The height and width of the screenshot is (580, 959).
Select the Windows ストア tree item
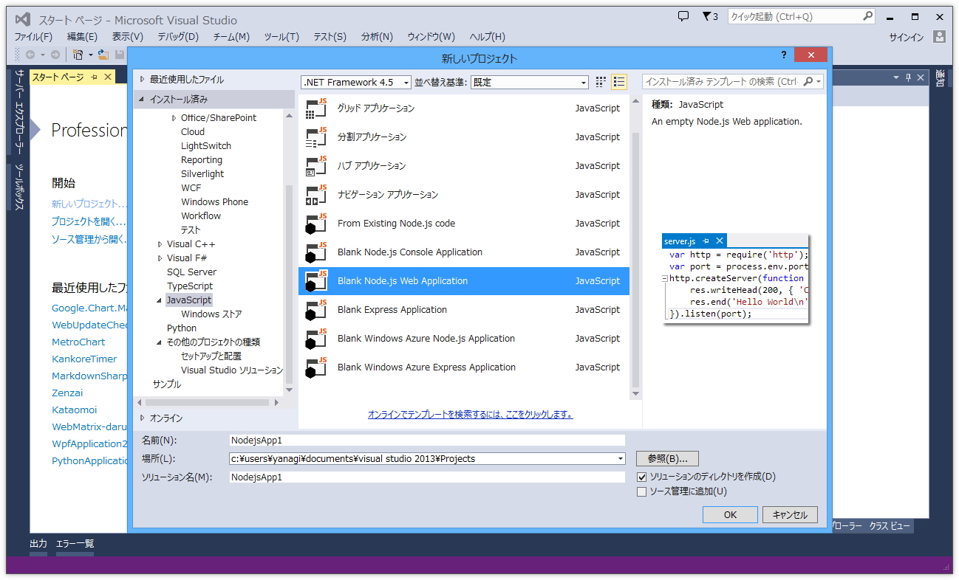(x=211, y=314)
